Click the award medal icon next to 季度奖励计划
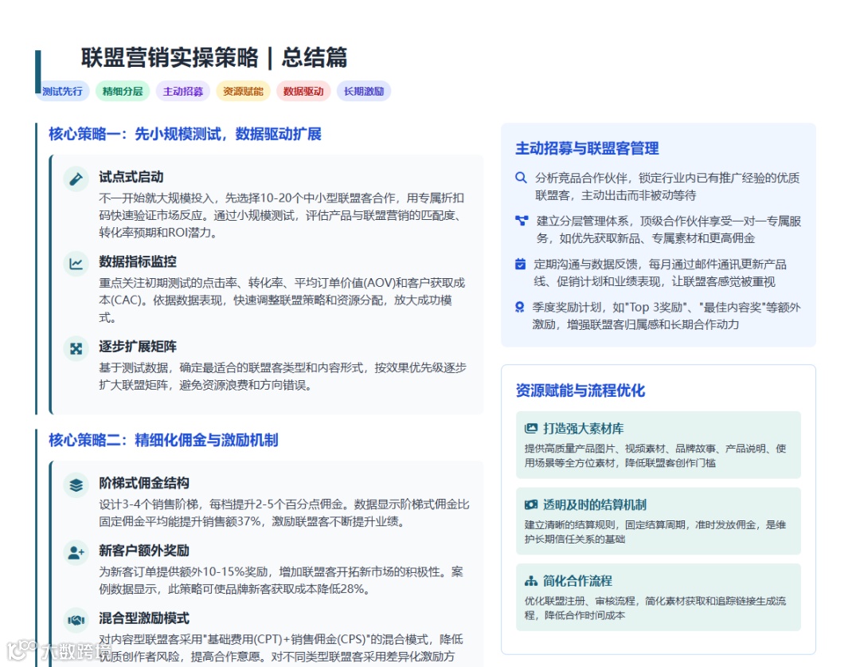This screenshot has width=860, height=667. click(519, 307)
